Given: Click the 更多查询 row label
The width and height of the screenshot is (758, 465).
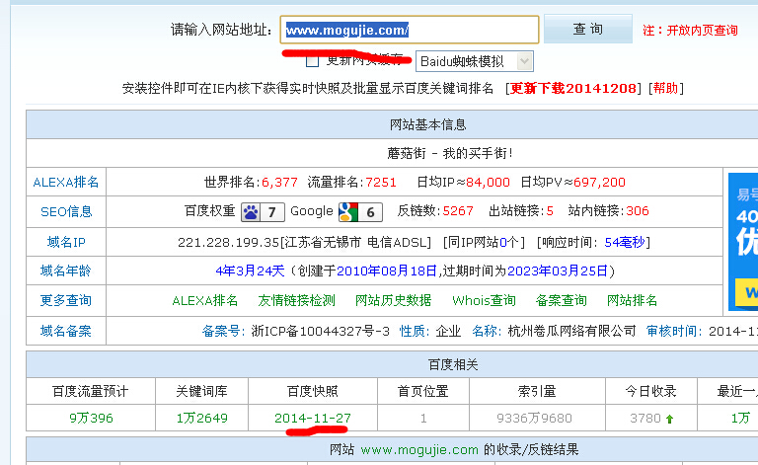Looking at the screenshot, I should click(66, 301).
